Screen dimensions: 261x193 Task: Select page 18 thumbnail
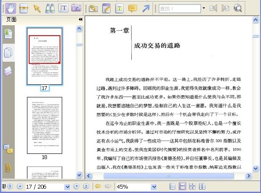click(45, 125)
